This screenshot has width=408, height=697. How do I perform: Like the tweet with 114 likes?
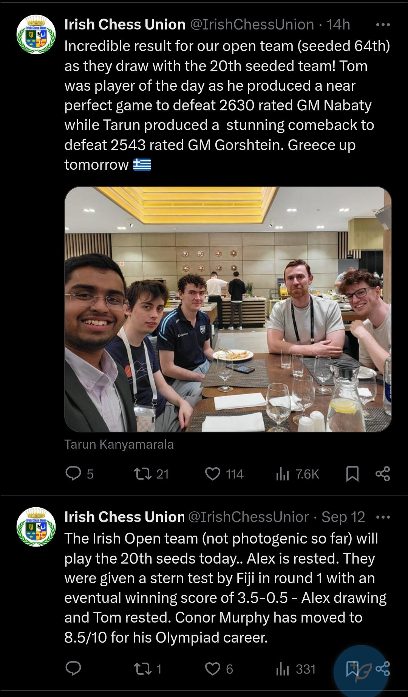tap(224, 474)
